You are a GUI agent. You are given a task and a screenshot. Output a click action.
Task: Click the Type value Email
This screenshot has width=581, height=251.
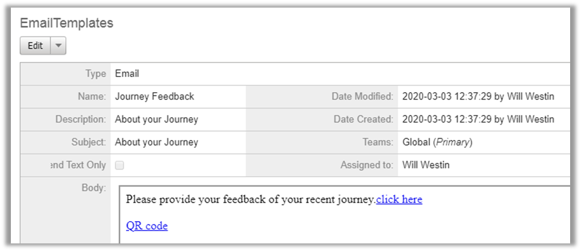click(127, 74)
